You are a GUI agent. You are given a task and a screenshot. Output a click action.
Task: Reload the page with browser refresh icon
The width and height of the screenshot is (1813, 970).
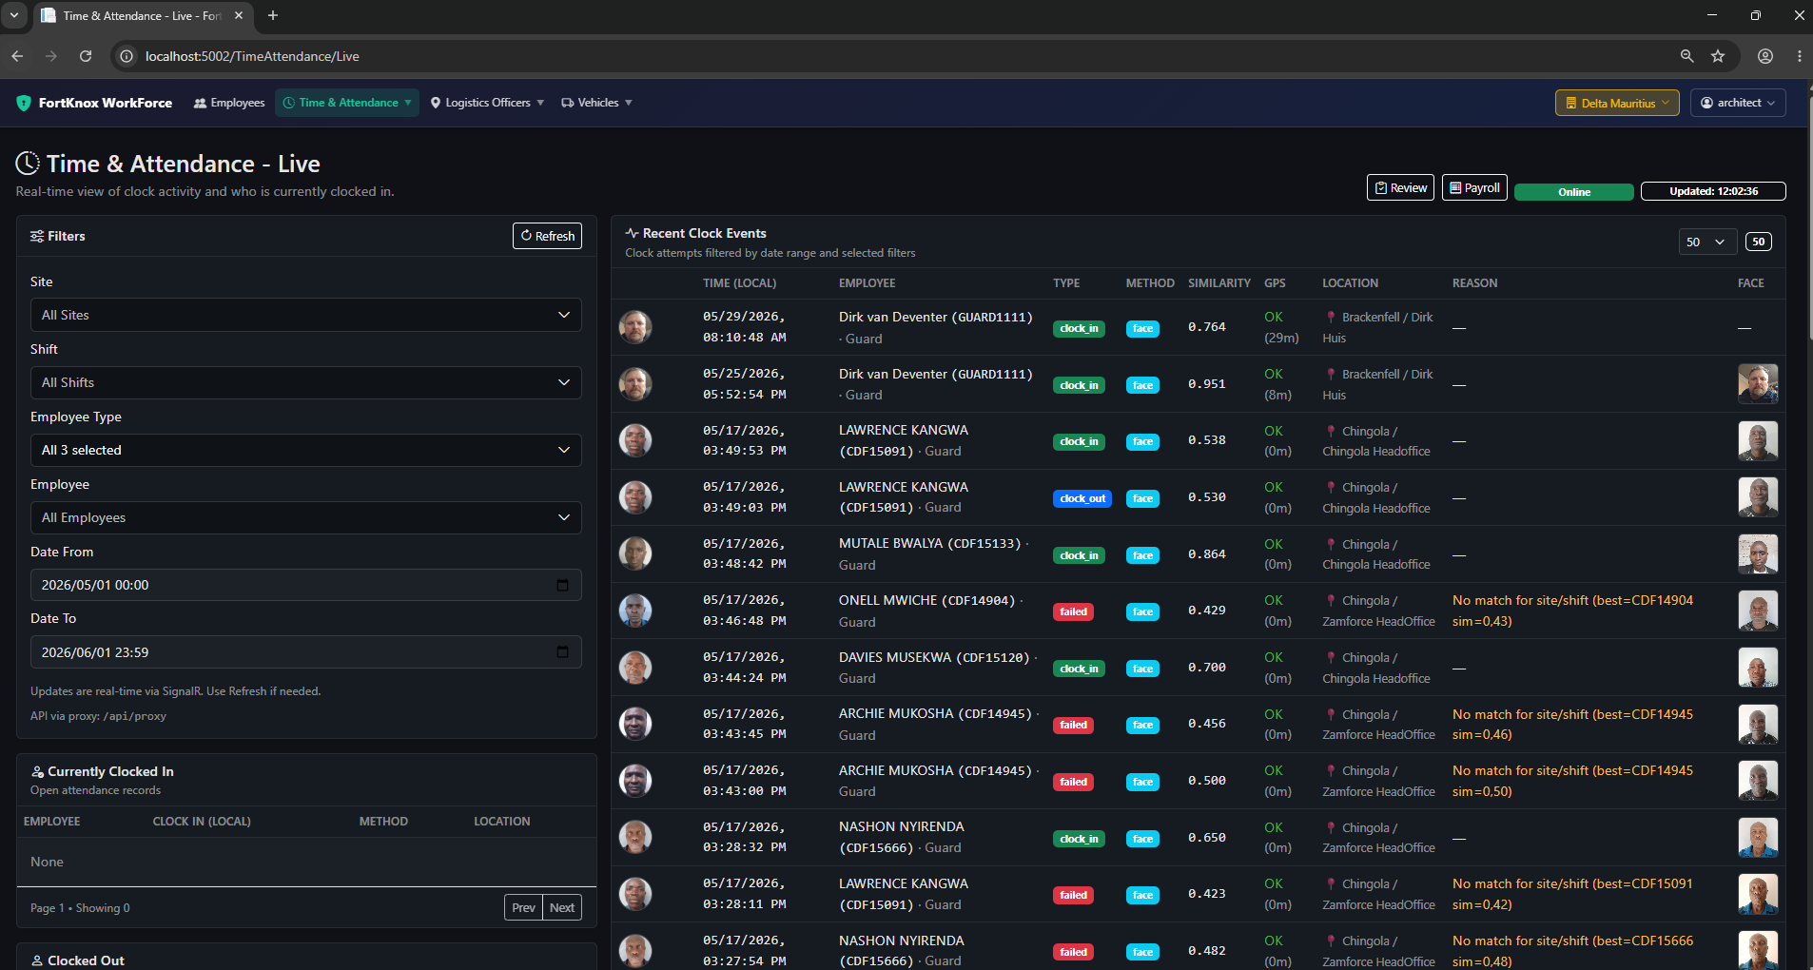pos(86,56)
